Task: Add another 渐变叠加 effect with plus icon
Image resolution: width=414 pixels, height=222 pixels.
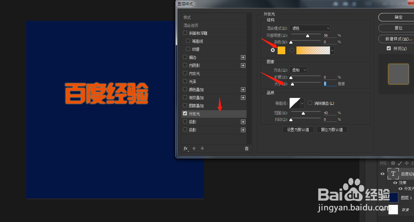Action: click(243, 98)
